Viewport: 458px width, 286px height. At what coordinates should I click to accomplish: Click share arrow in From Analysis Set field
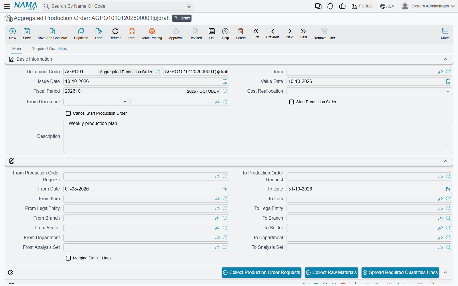[217, 247]
